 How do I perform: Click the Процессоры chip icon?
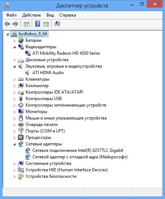point(21,137)
